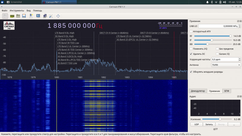This screenshot has width=242, height=136.
Task: Click the UDP button
Action: 196,124
